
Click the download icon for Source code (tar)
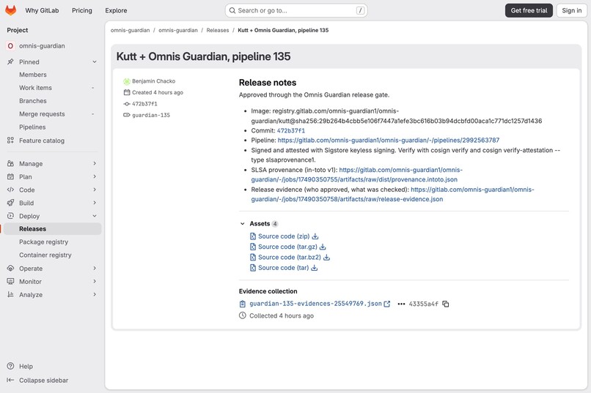click(x=315, y=268)
